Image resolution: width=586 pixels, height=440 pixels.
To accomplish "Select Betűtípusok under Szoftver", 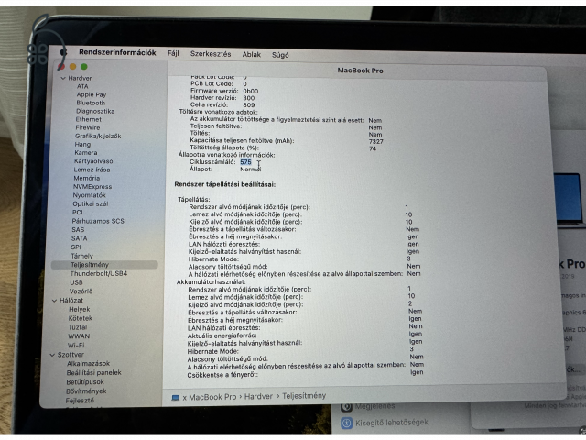I will tap(85, 382).
